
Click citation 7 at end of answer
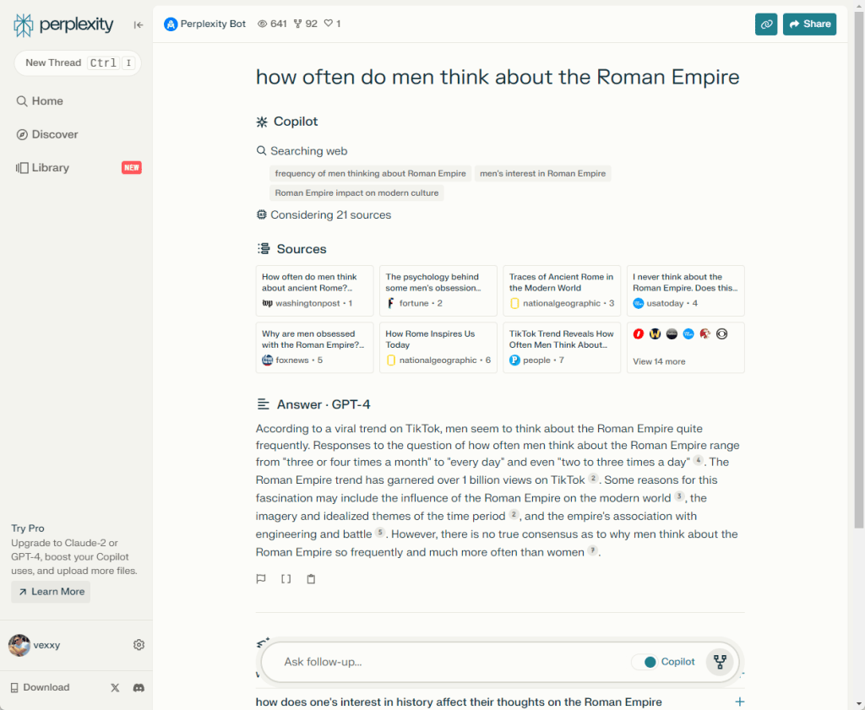[592, 550]
